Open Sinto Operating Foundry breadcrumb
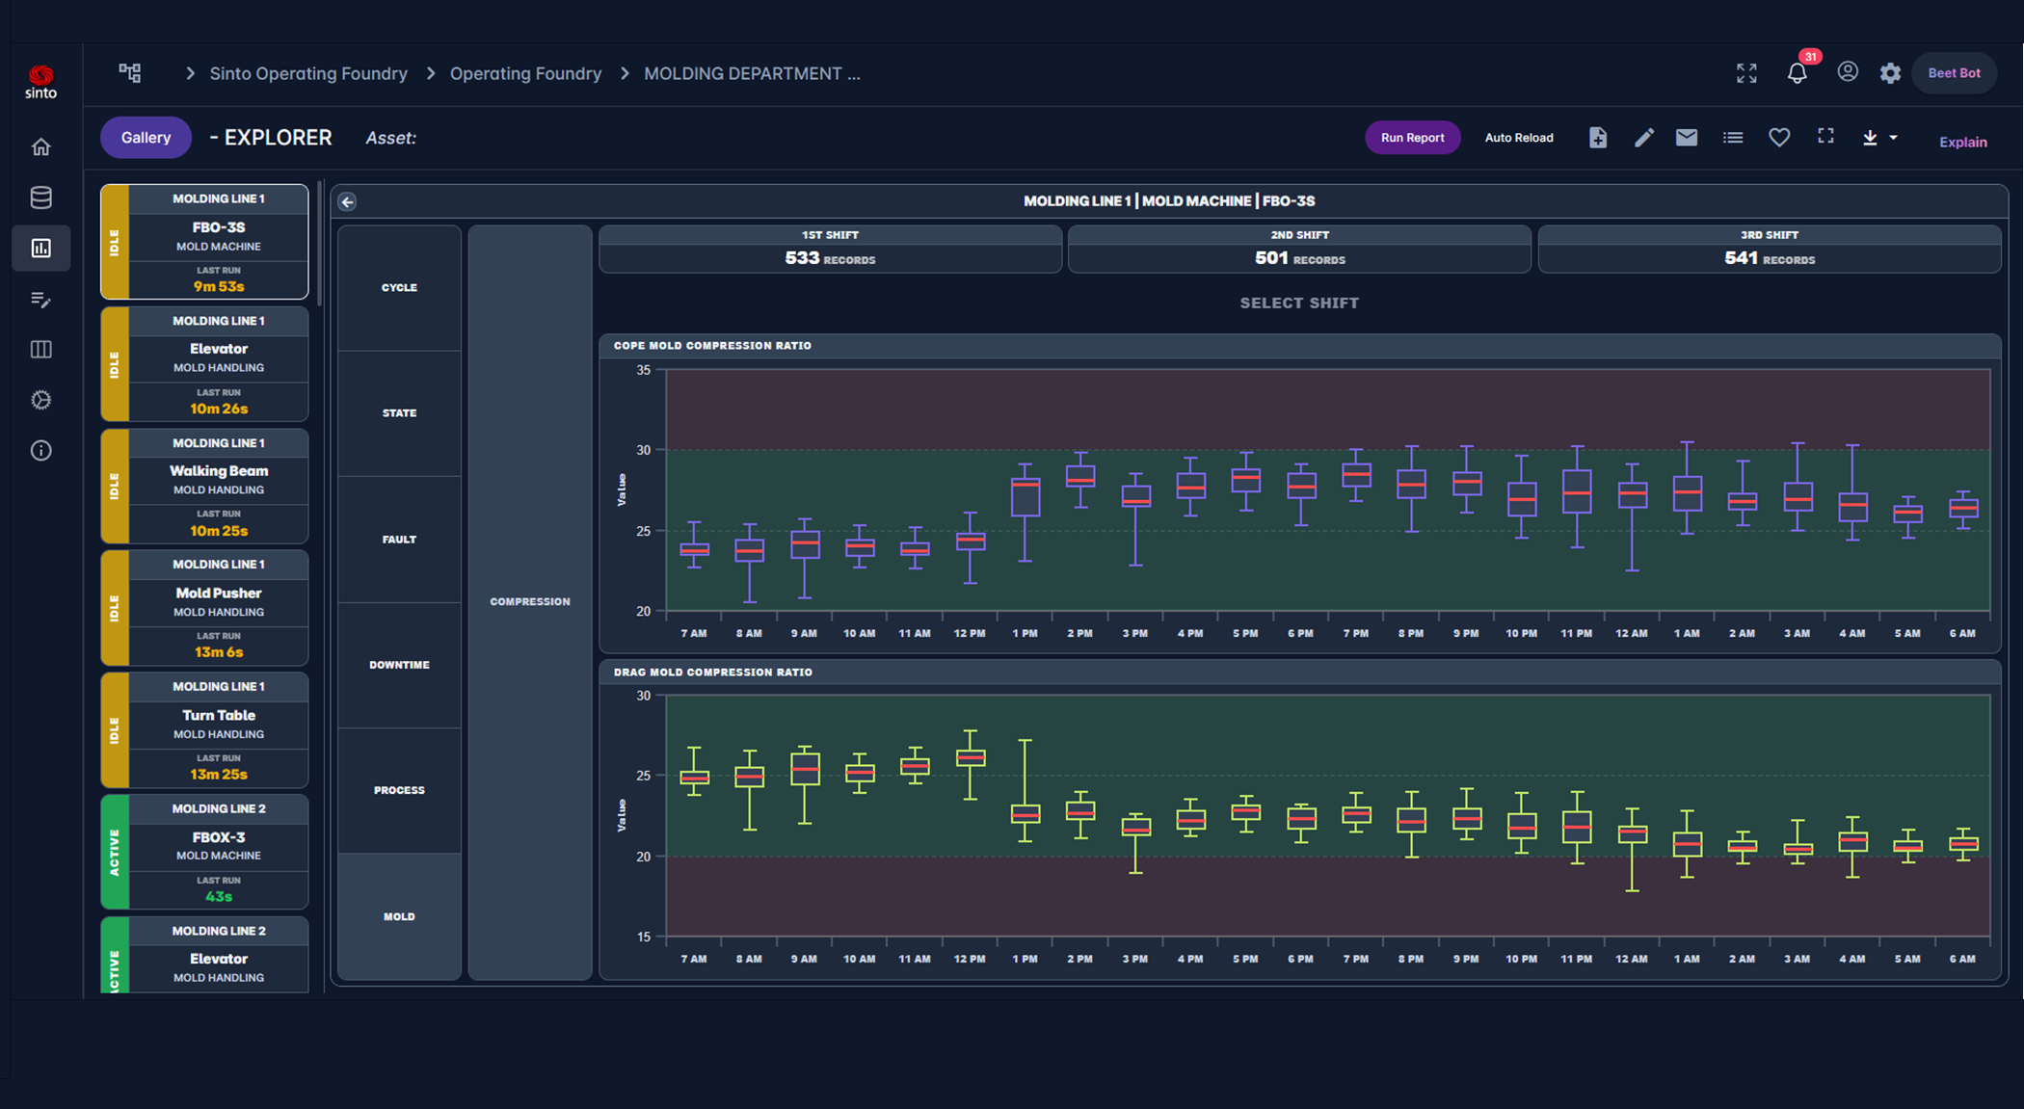 (x=308, y=73)
